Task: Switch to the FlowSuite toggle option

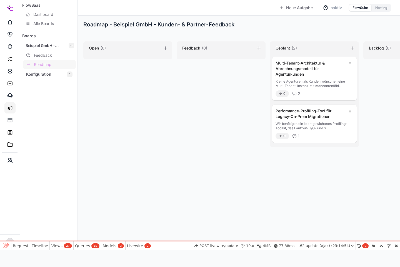Action: click(360, 8)
